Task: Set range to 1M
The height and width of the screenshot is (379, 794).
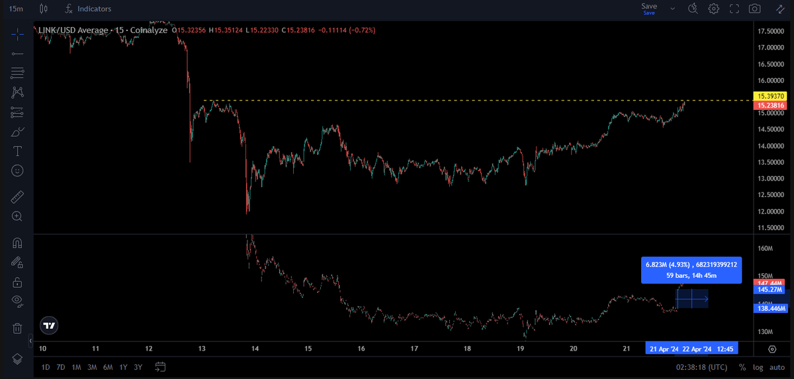Action: [x=77, y=367]
